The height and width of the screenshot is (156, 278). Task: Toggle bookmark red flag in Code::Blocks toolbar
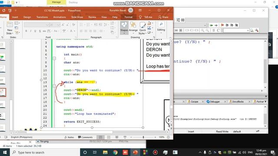(x=222, y=25)
